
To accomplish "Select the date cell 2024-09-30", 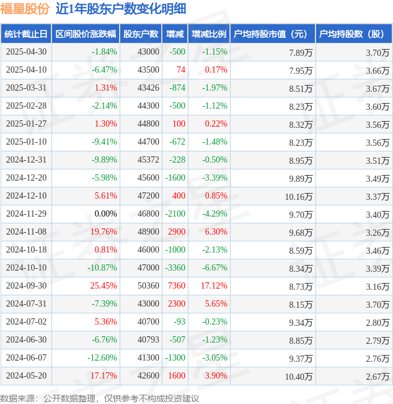I will (26, 285).
